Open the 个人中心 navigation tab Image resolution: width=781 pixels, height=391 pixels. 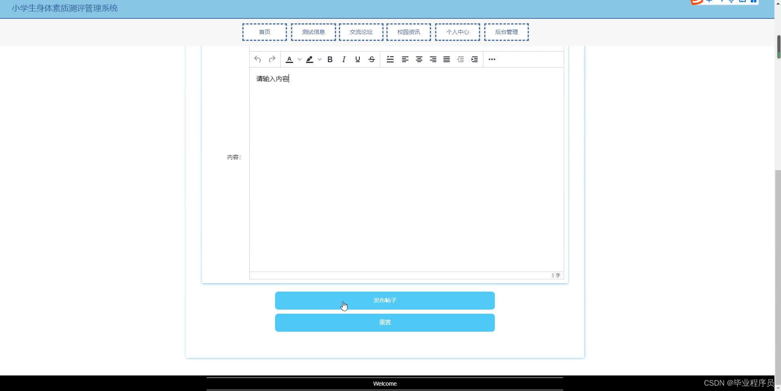[x=458, y=32]
